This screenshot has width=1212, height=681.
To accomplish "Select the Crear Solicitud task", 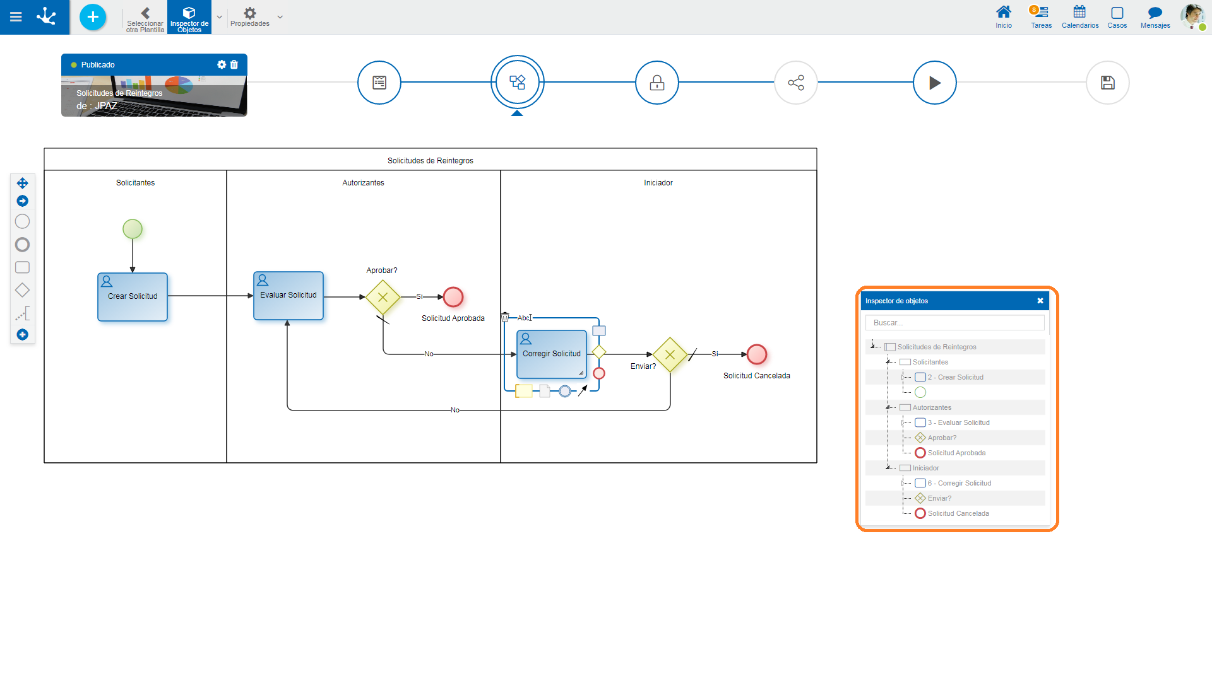I will (x=133, y=297).
